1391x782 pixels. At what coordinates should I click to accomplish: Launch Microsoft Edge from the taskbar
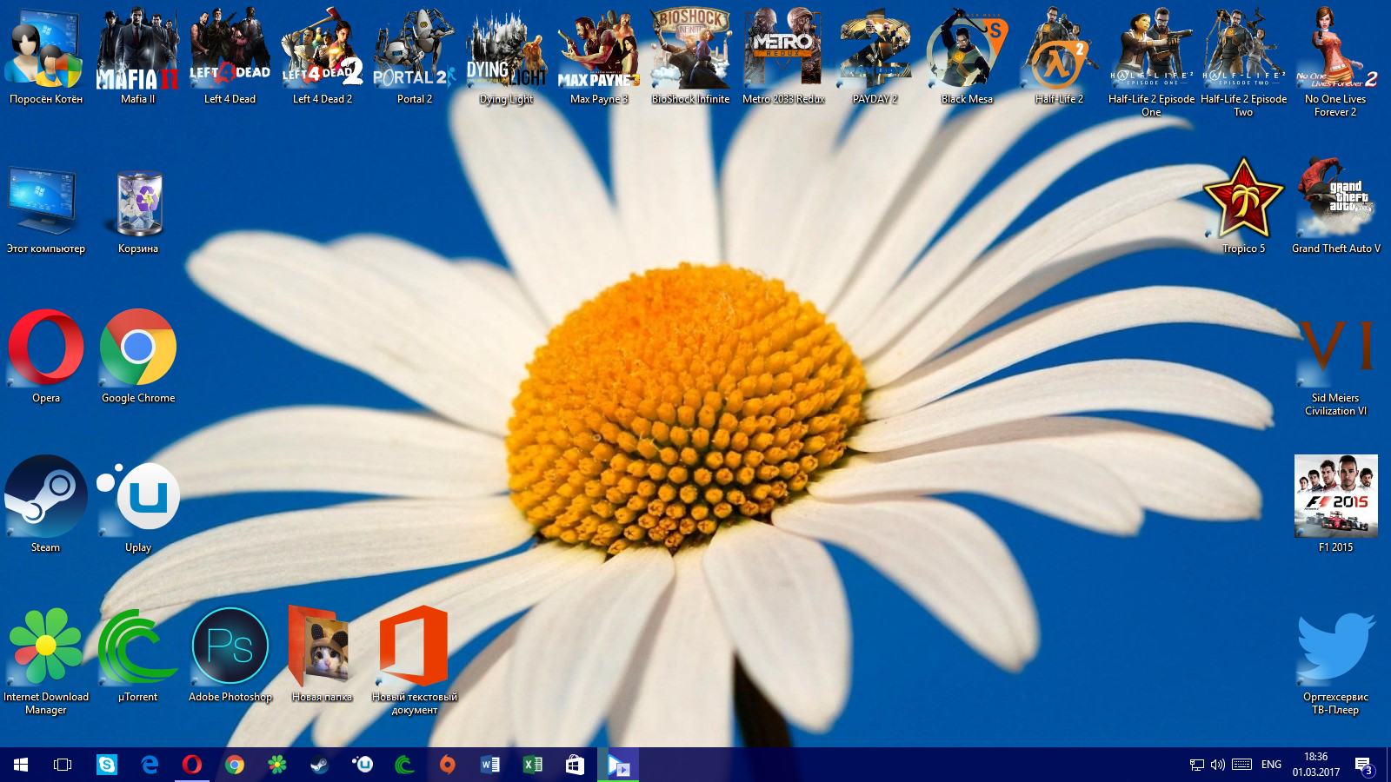[x=150, y=765]
